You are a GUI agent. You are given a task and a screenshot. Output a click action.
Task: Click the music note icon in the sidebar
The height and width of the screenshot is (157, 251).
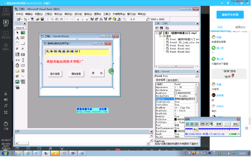tap(6, 106)
